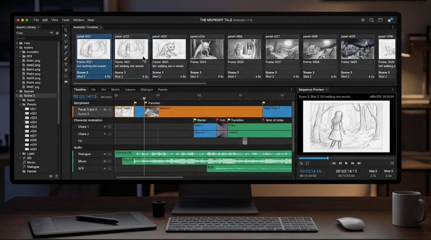The image size is (431, 240).
Task: Open Sequence Preview panel options menu
Action: pos(392,90)
